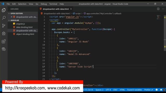The image size is (166, 93).
Task: Open the Selection menu
Action: tap(22, 4)
